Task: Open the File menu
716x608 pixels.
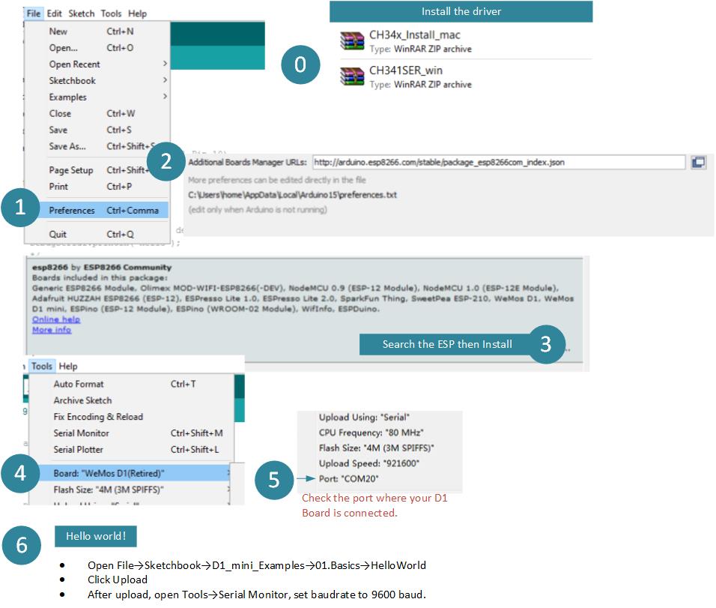Action: (x=34, y=13)
